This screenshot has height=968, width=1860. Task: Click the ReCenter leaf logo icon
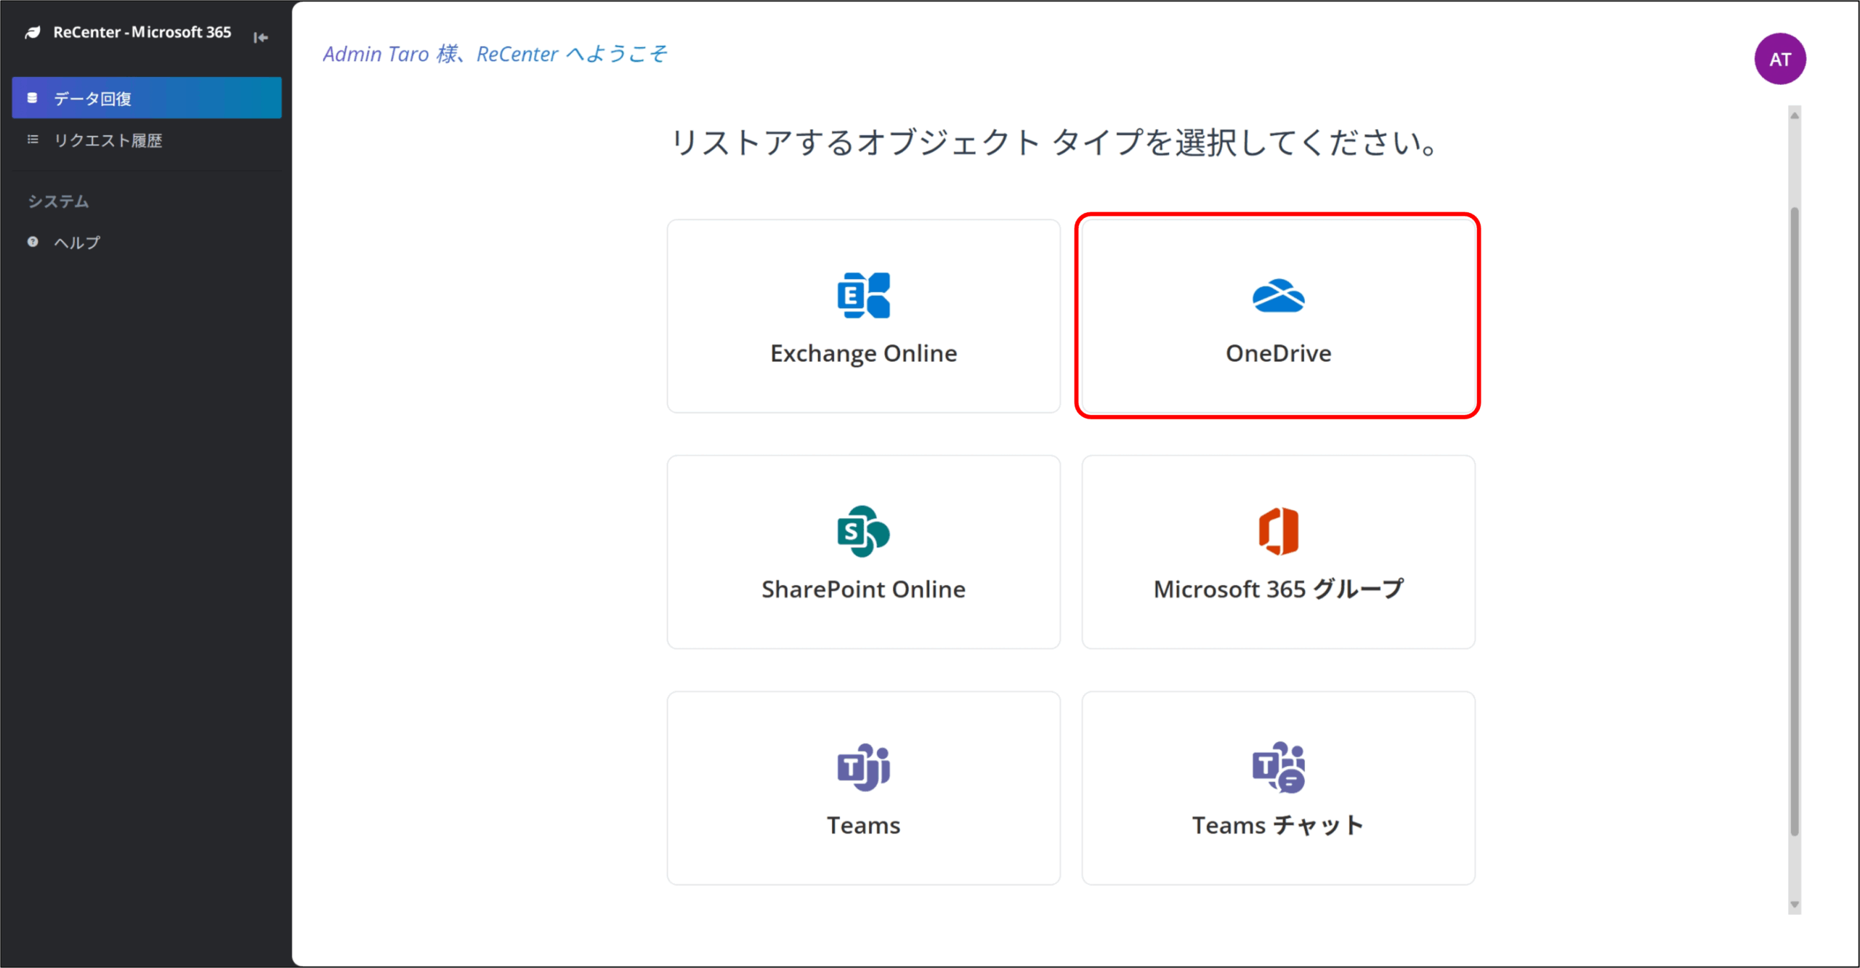[33, 33]
